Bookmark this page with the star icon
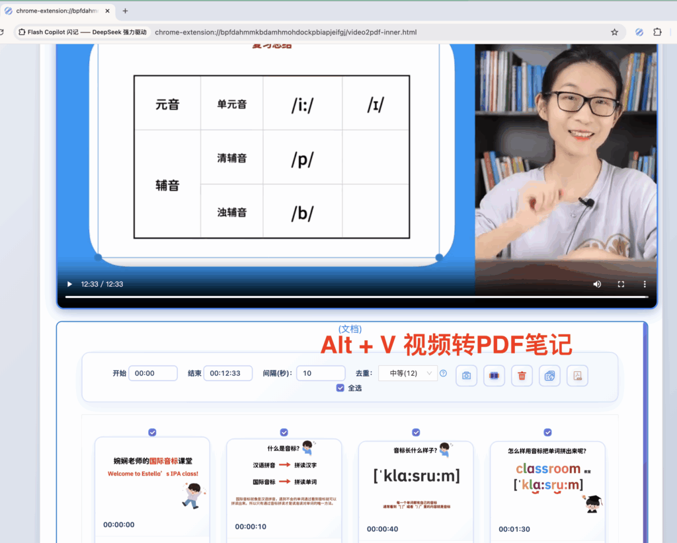Viewport: 677px width, 543px height. (614, 32)
